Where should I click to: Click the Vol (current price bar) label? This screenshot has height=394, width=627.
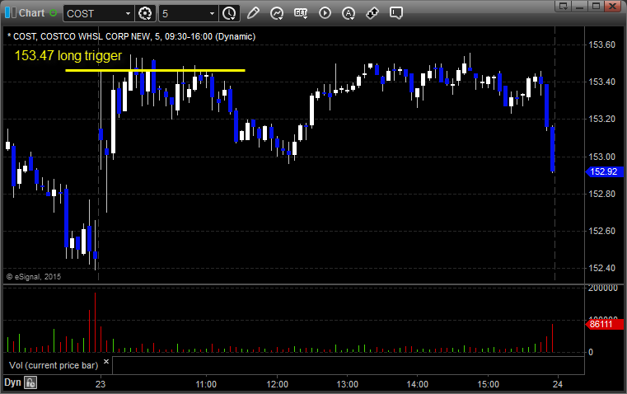[54, 365]
